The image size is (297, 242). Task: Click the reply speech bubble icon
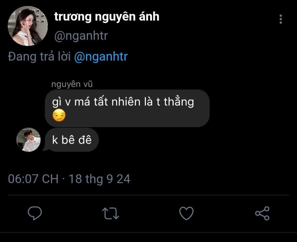click(x=35, y=213)
